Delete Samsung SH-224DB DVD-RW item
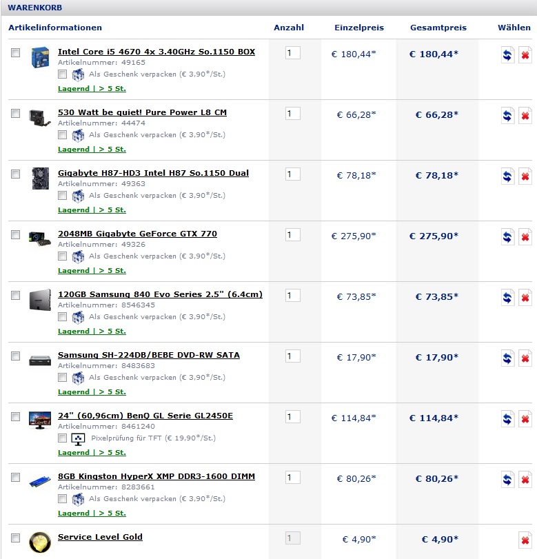Viewport: 537px width, 559px height. click(525, 358)
